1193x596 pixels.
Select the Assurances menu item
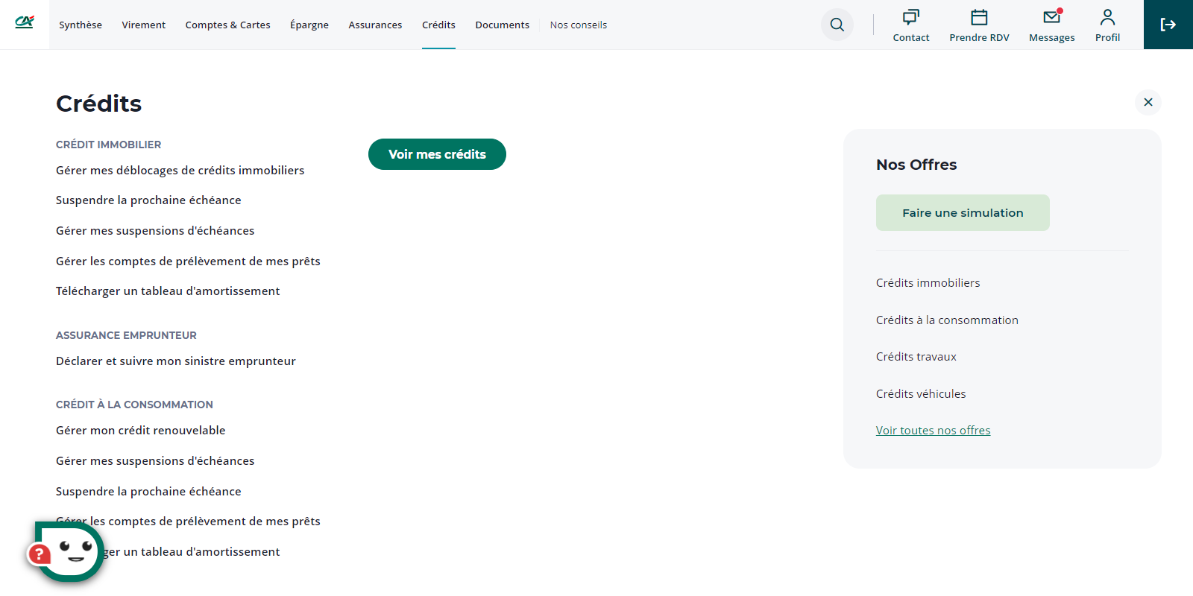tap(375, 25)
